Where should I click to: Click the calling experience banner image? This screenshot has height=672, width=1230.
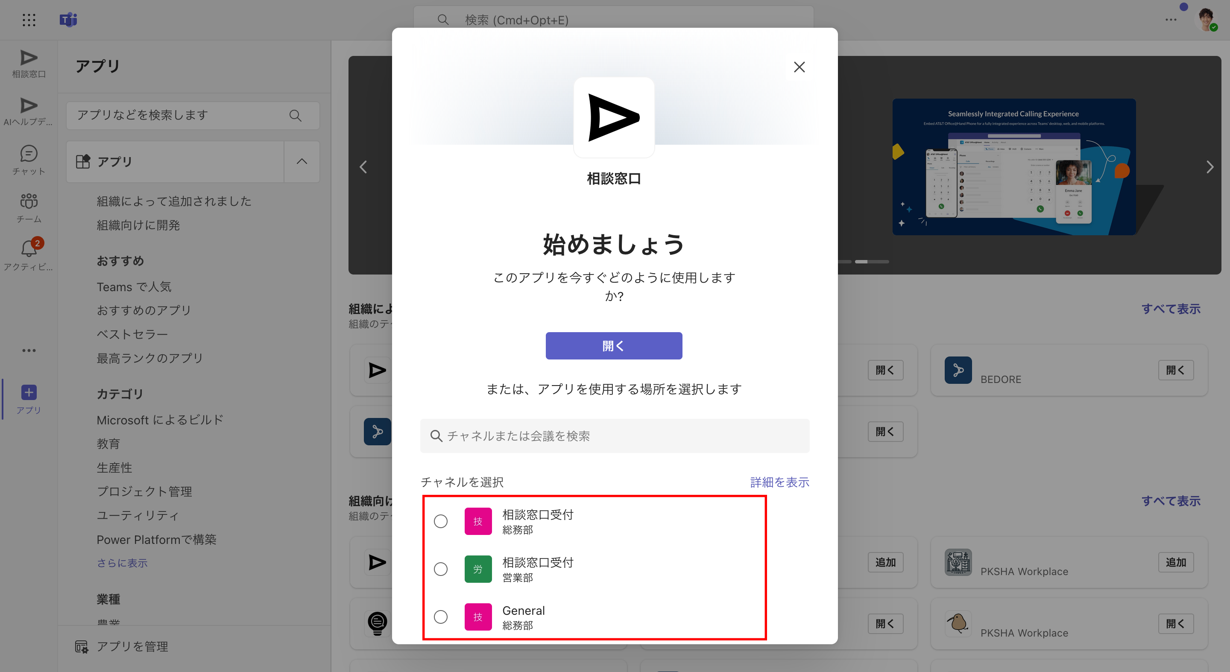point(1014,167)
